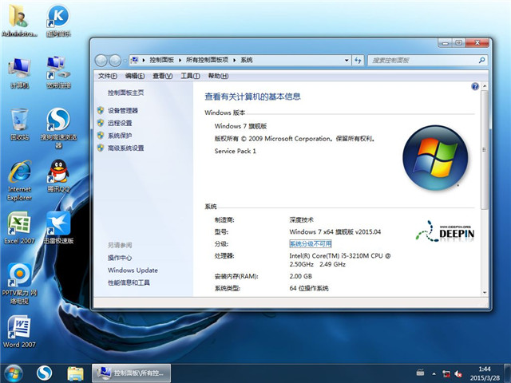Click the 控制面板 breadcrumb segment

coord(161,61)
